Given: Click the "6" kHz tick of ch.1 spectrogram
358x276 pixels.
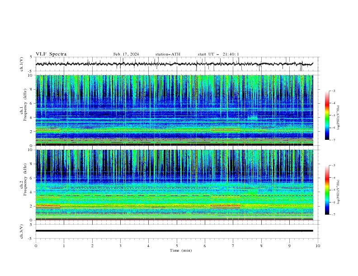Looking at the screenshot, I should coord(32,103).
